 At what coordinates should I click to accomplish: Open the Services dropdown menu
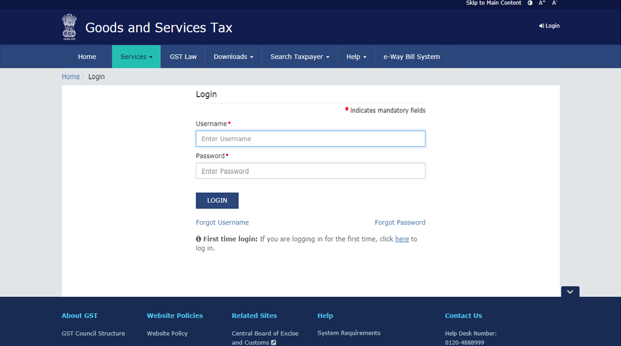click(136, 56)
